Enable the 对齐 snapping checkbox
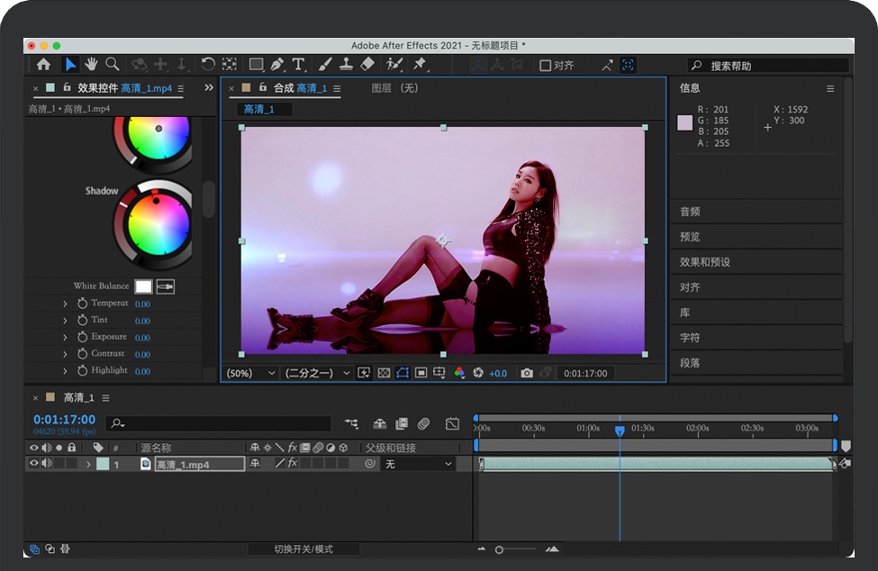Viewport: 878px width, 571px height. tap(545, 66)
